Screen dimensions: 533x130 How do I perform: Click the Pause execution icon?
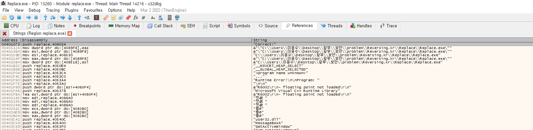36,18
